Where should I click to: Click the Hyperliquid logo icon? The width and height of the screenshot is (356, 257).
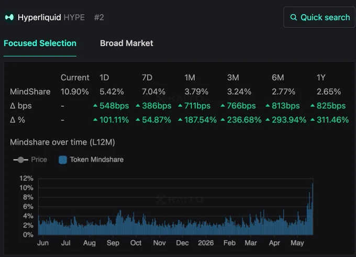point(9,17)
